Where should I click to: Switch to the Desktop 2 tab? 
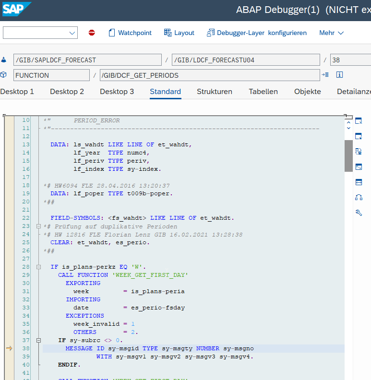pos(67,92)
